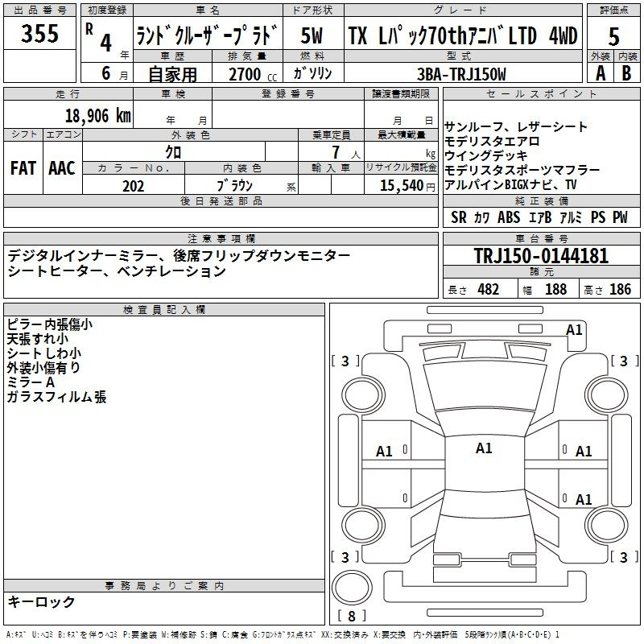Screen dimensions: 644x644
Task: Select the spare tire circle marked 8
Action: pos(352,588)
